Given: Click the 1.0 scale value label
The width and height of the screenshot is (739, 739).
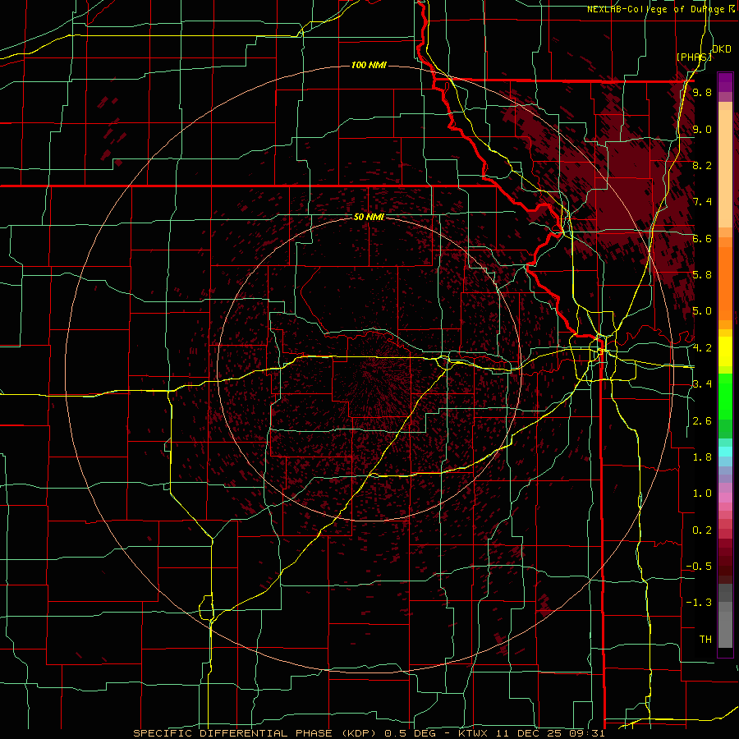Looking at the screenshot, I should click(702, 493).
